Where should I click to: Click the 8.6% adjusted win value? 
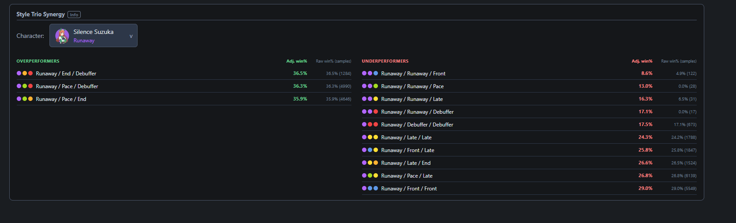[x=647, y=74]
